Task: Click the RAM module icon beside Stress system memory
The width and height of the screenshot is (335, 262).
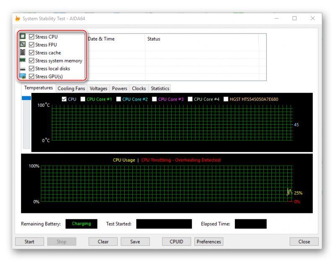Action: [23, 60]
